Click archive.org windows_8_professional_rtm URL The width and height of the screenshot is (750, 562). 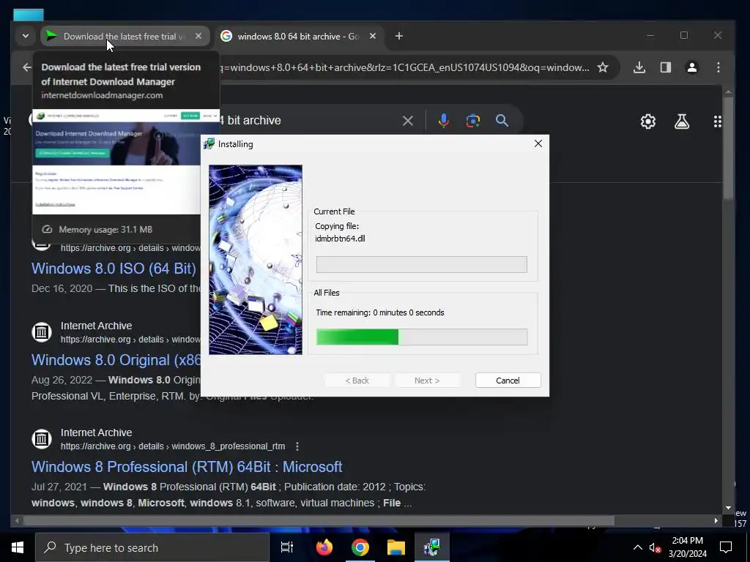(x=173, y=446)
